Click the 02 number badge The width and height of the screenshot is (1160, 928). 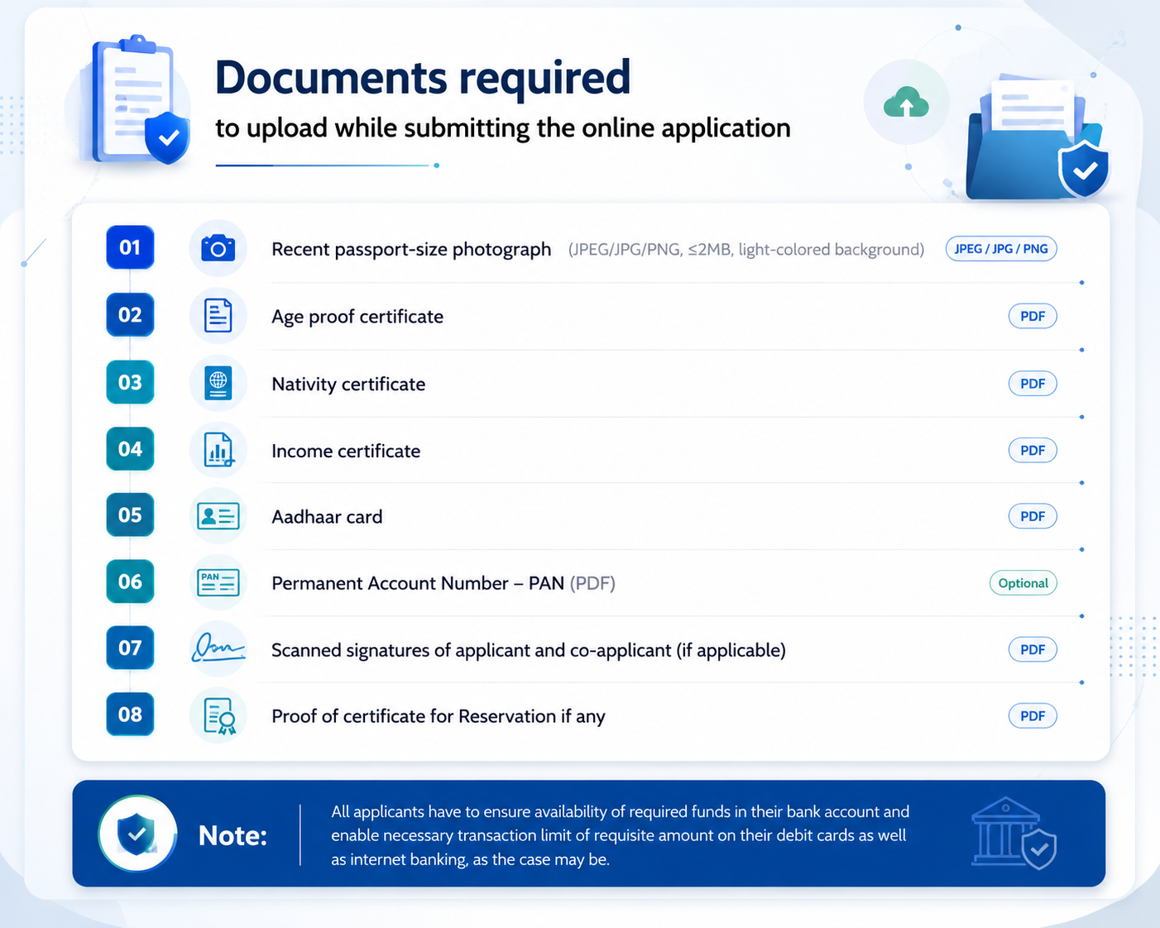pyautogui.click(x=130, y=315)
